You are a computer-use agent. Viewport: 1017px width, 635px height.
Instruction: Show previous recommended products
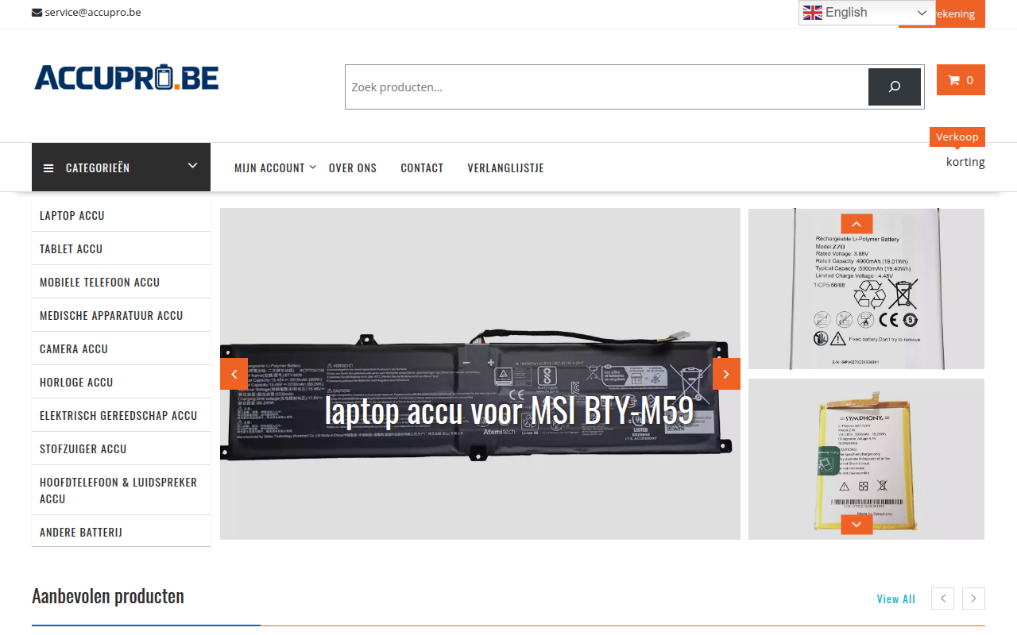(942, 598)
